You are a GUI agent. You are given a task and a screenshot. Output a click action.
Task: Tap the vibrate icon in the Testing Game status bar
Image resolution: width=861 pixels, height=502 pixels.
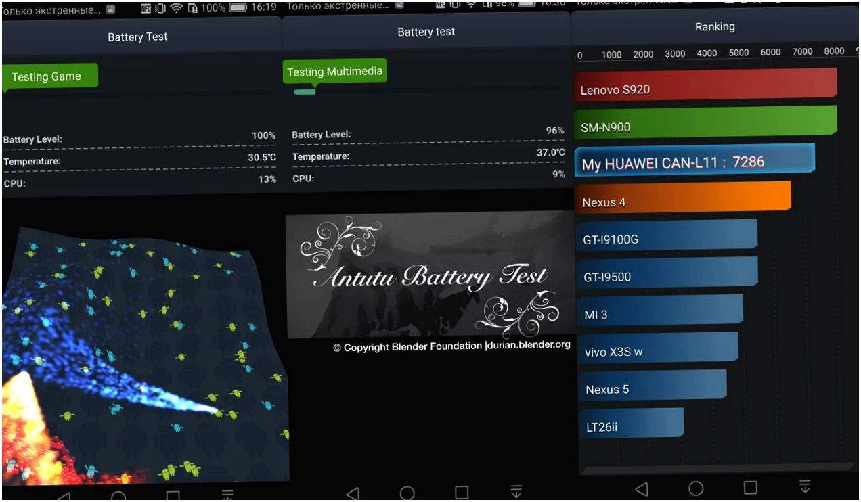click(160, 8)
